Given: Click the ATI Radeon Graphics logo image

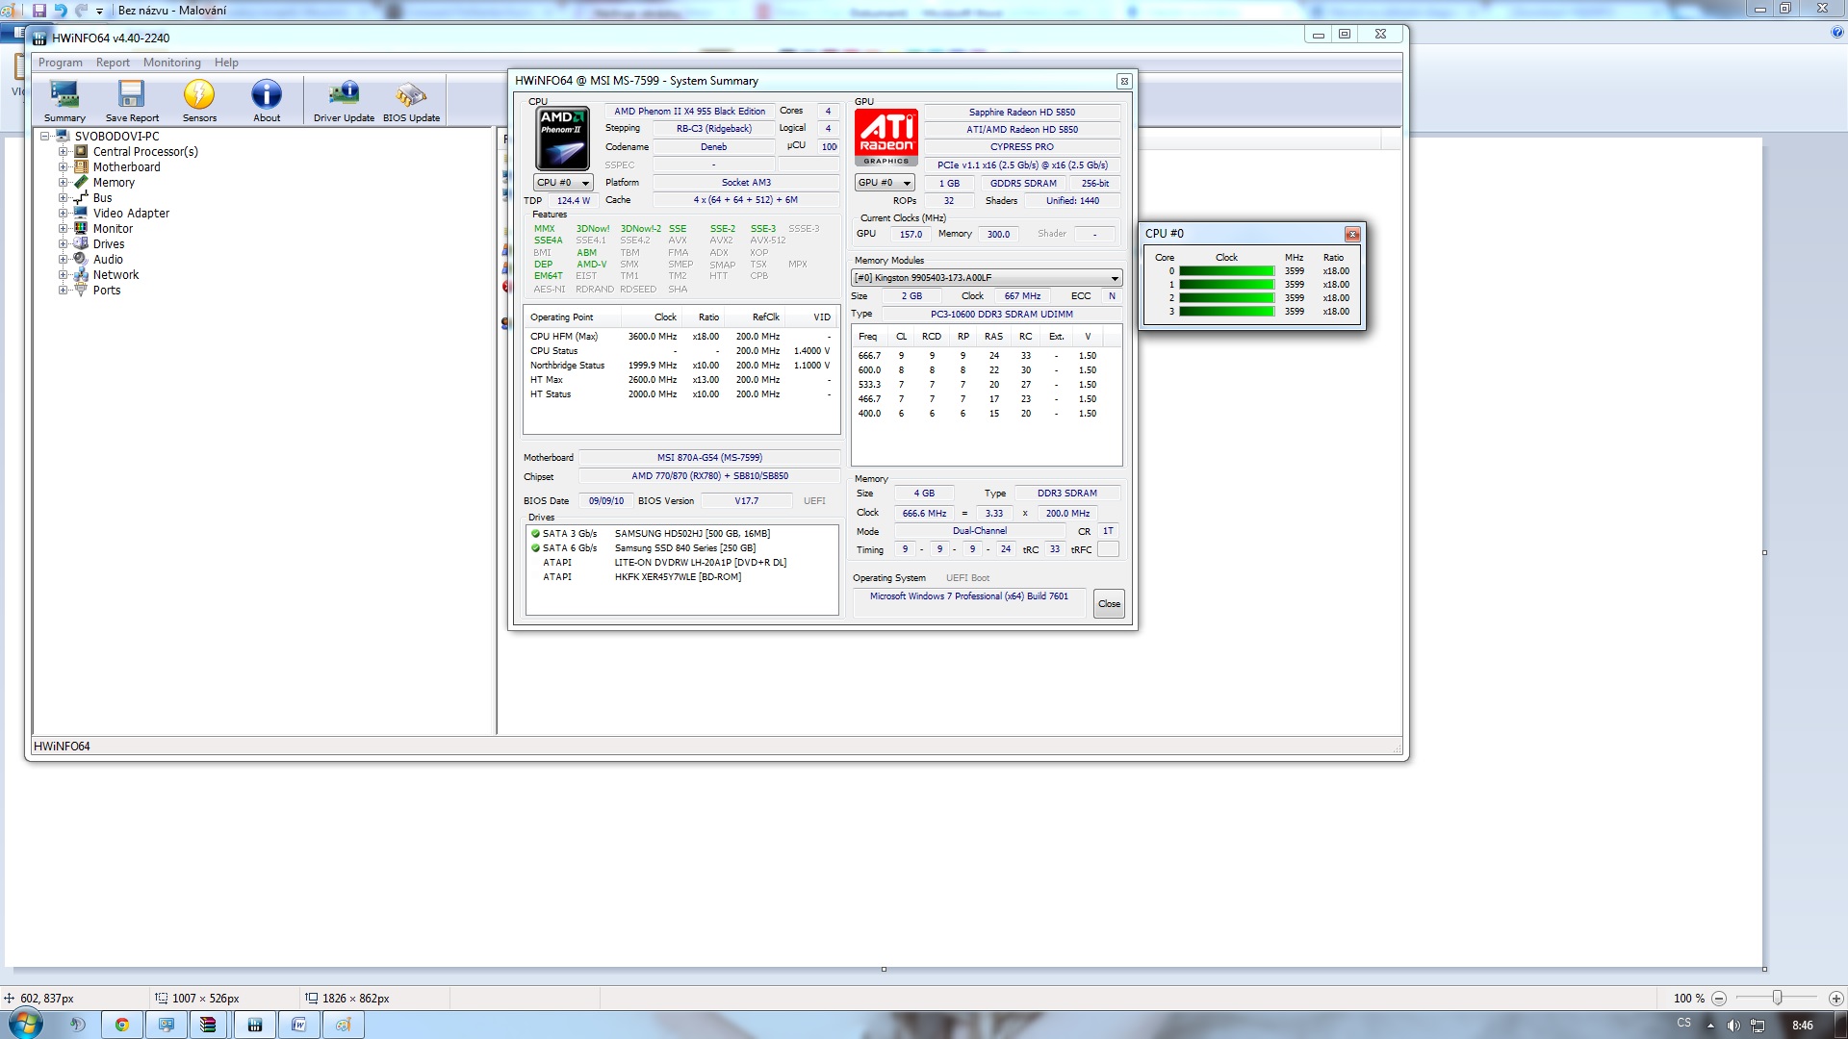Looking at the screenshot, I should click(886, 138).
